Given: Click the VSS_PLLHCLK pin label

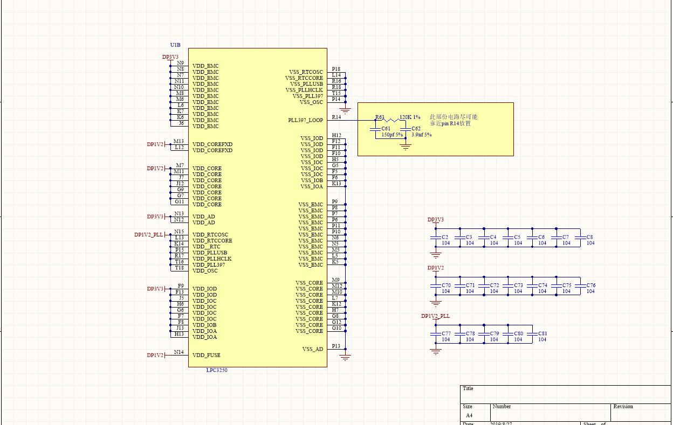Looking at the screenshot, I should pos(304,90).
